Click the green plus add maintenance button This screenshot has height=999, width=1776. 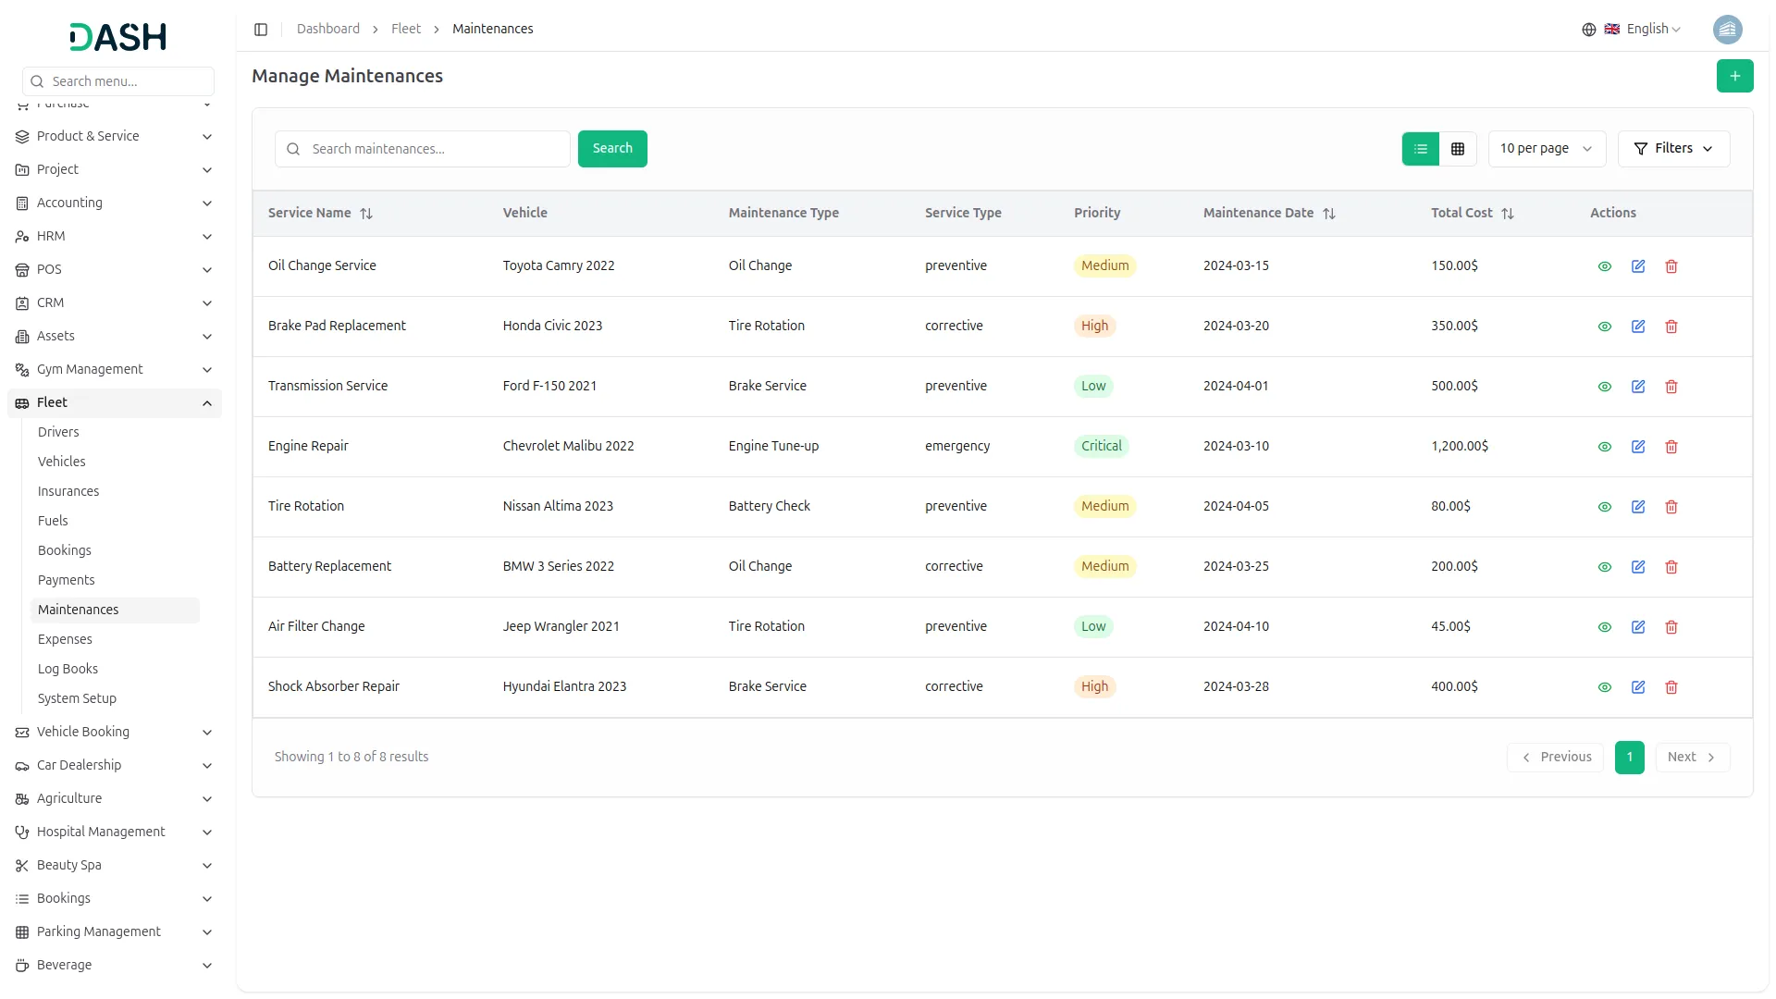[x=1734, y=76]
